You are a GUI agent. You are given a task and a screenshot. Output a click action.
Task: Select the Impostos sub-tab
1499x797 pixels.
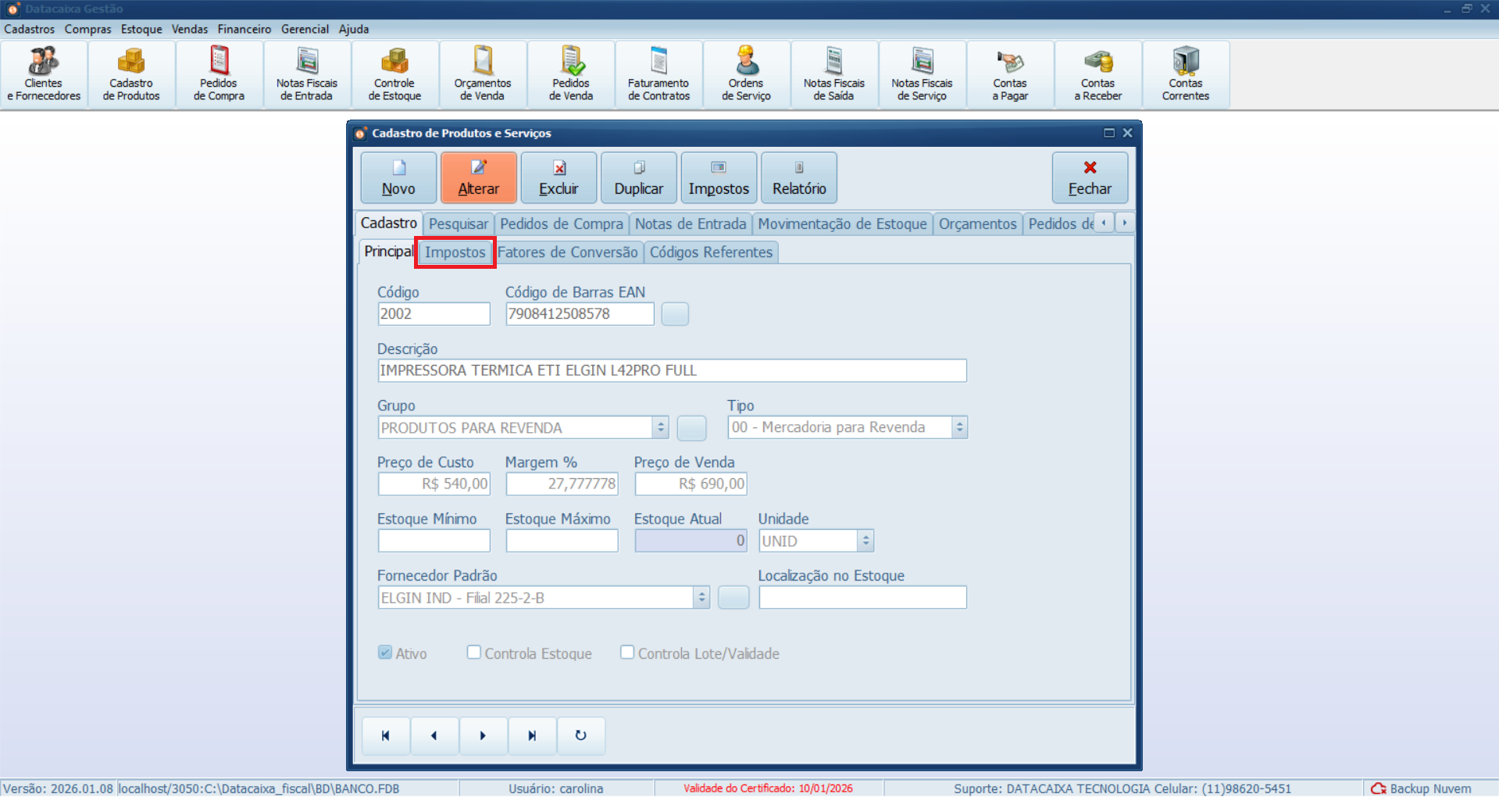(x=455, y=252)
